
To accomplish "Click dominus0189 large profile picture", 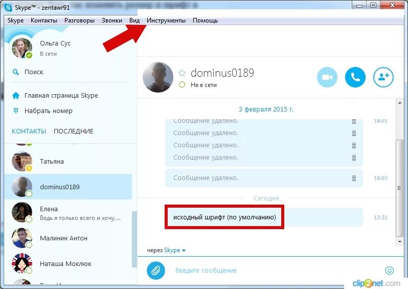I will tap(158, 77).
